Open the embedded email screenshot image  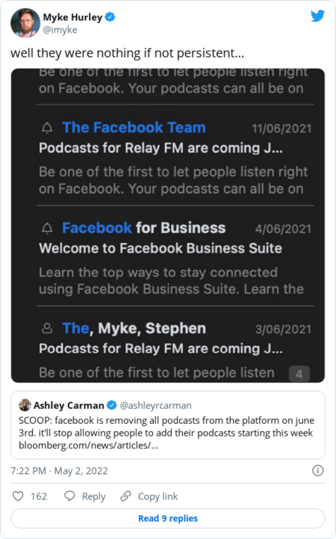[x=168, y=226]
